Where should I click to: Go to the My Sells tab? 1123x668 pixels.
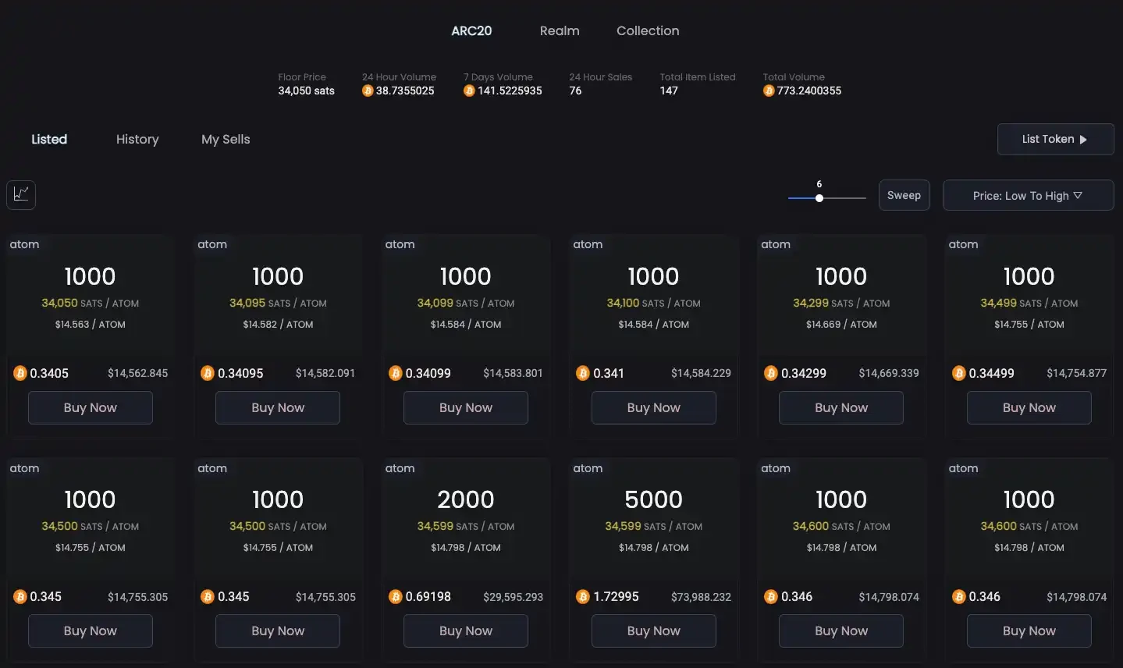226,139
